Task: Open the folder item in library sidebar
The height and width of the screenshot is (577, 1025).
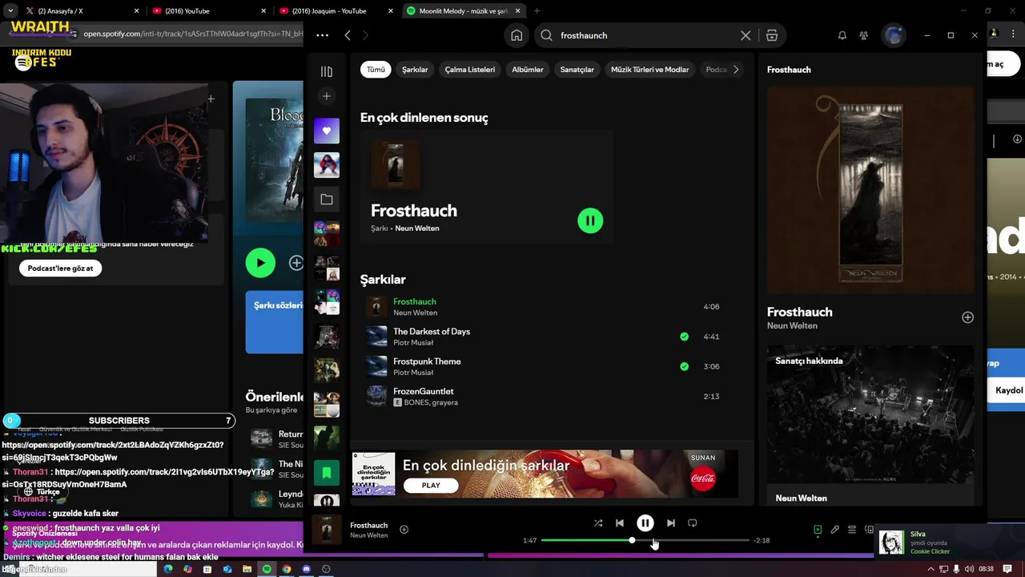Action: 327,200
